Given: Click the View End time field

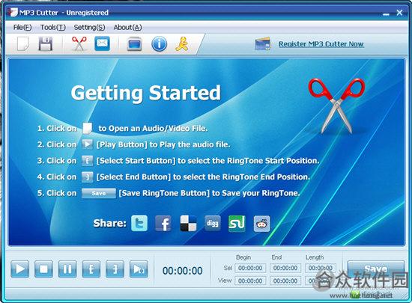Looking at the screenshot, I should click(x=285, y=281).
